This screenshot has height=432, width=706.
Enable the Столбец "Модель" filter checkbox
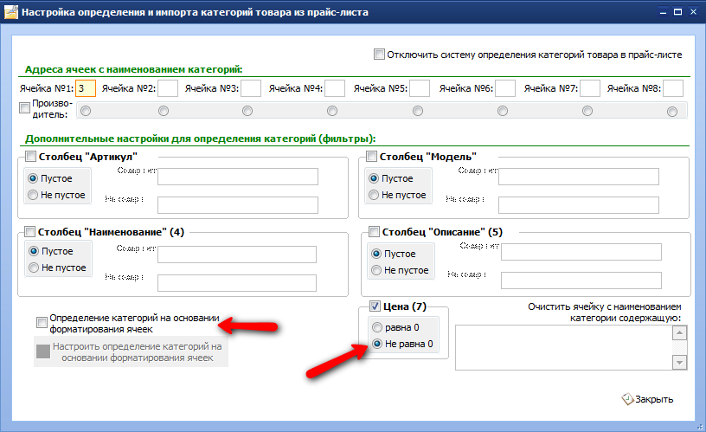click(371, 157)
